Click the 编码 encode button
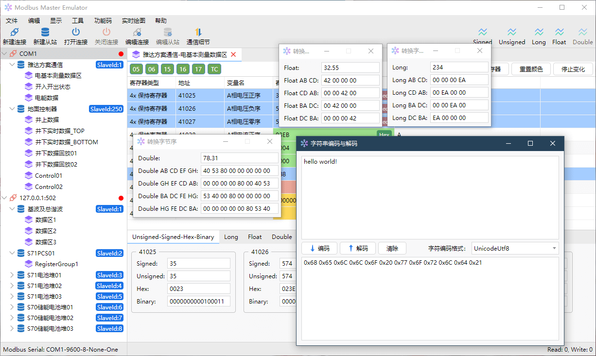Screen dimensions: 596x356 pyautogui.click(x=319, y=248)
